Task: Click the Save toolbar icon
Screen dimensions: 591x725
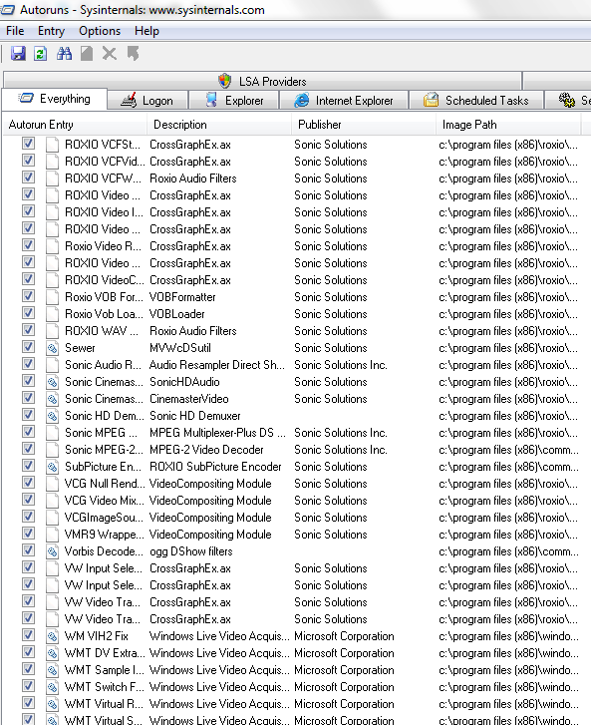Action: (18, 54)
